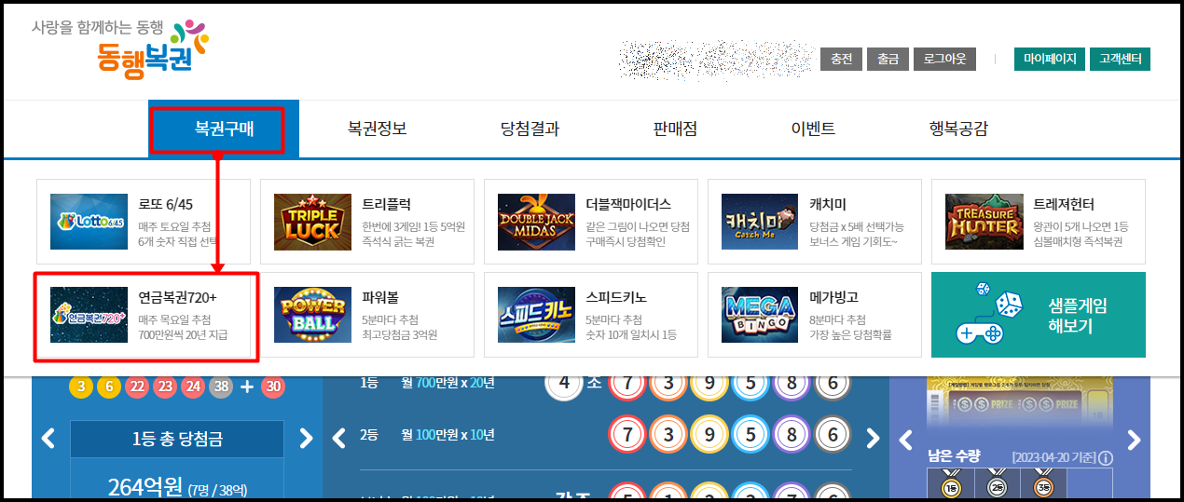Open the 당첨결과 menu
1184x502 pixels.
coord(530,129)
